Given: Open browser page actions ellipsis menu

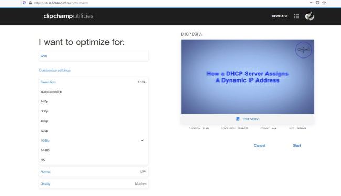Looking at the screenshot, I should tap(312, 3).
